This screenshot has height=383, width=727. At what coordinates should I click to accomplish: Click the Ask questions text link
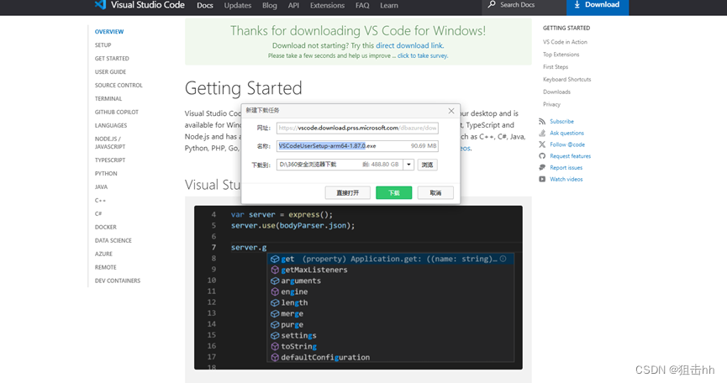pos(566,133)
